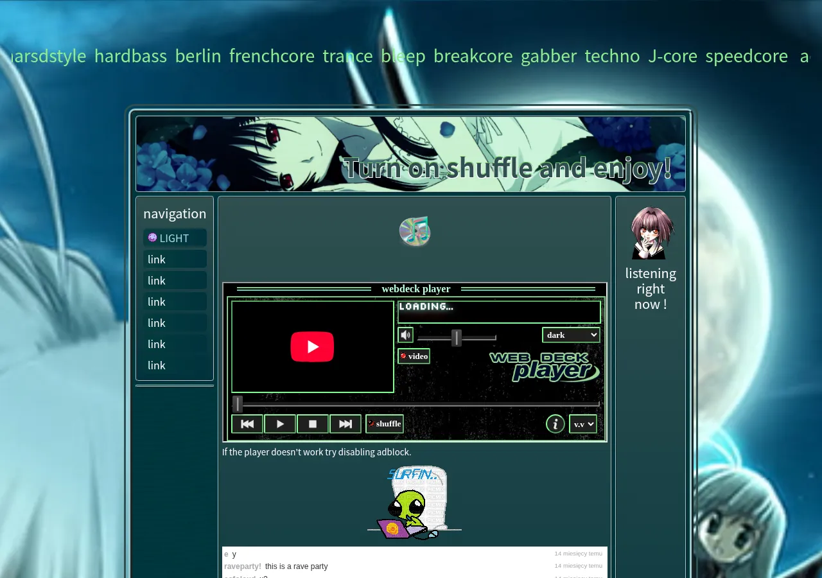
Task: Click the LOADING track display
Action: [x=499, y=312]
